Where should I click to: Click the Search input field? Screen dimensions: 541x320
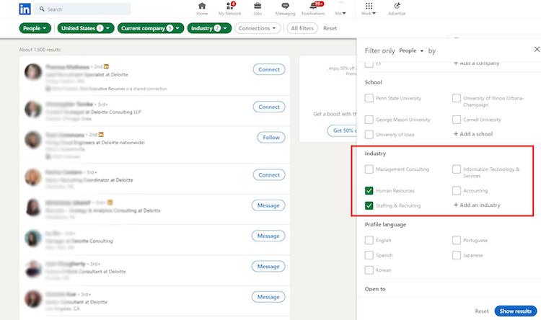coord(82,9)
